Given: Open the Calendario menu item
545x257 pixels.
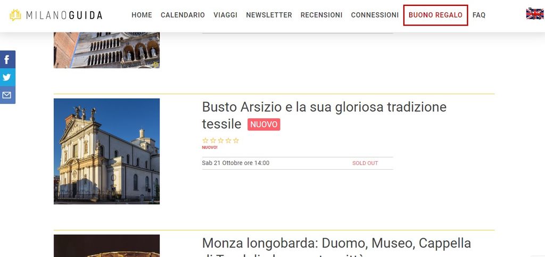Looking at the screenshot, I should point(183,15).
